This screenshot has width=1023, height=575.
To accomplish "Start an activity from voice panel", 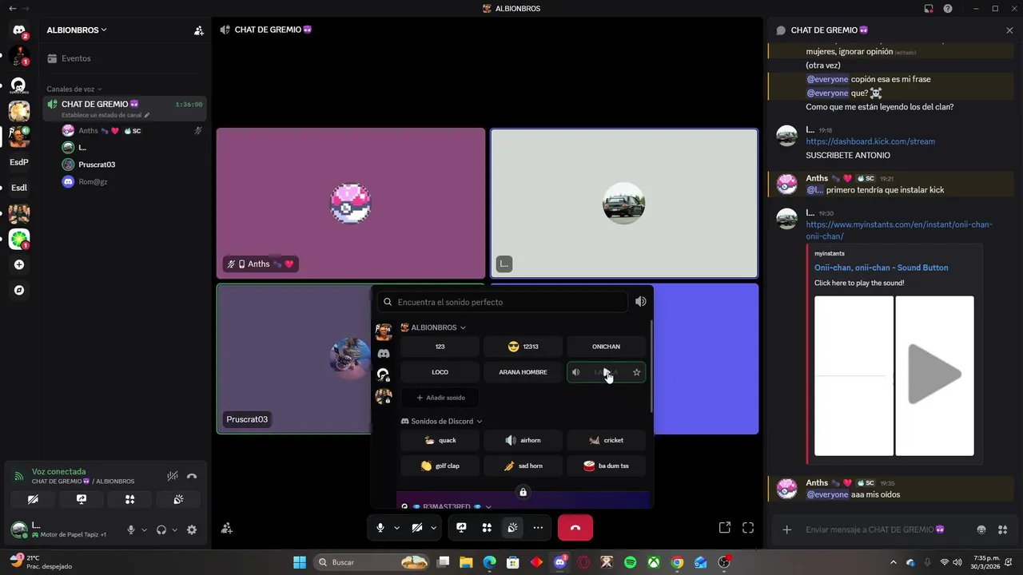I will 129,499.
